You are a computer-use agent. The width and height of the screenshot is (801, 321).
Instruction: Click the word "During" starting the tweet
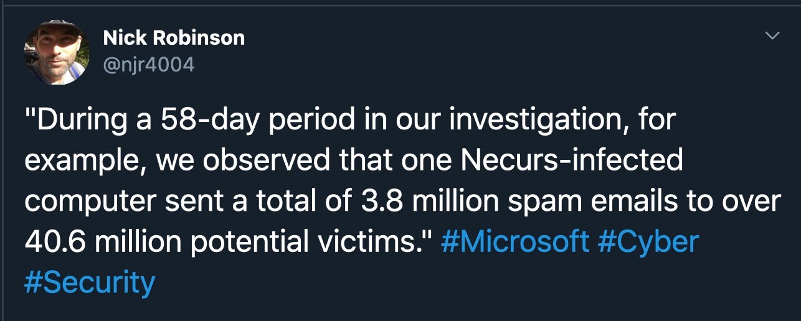point(75,119)
